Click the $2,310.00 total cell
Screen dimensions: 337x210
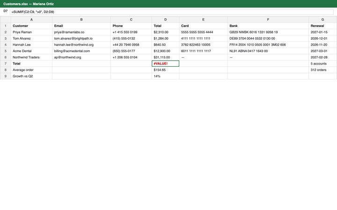coord(166,32)
